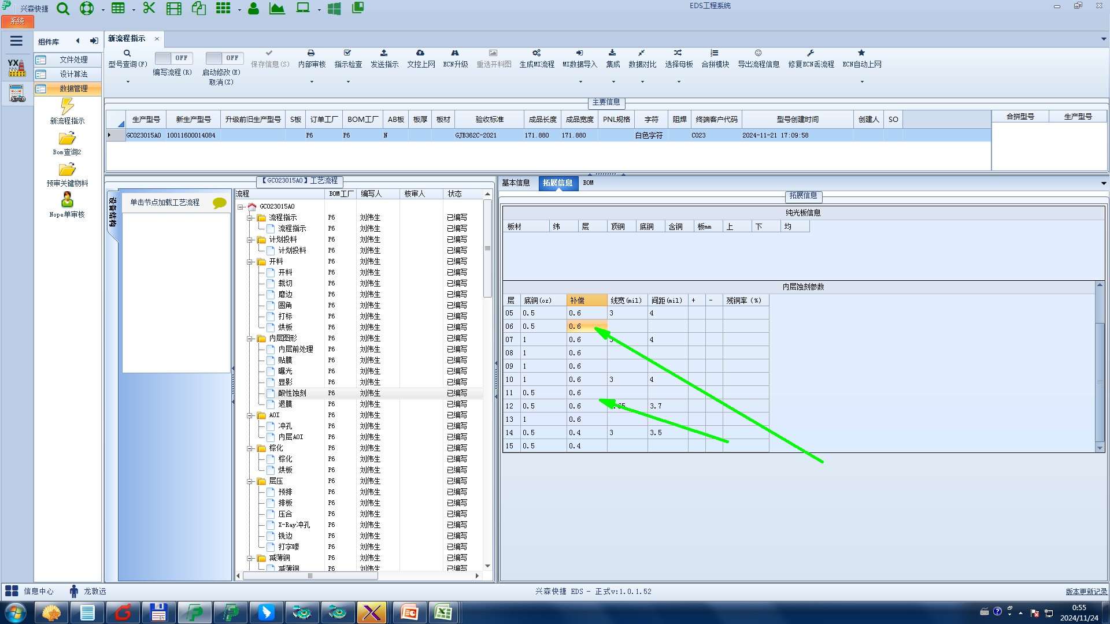This screenshot has height=624, width=1110.
Task: Click the 发送指示 toolbar icon
Action: (x=384, y=53)
